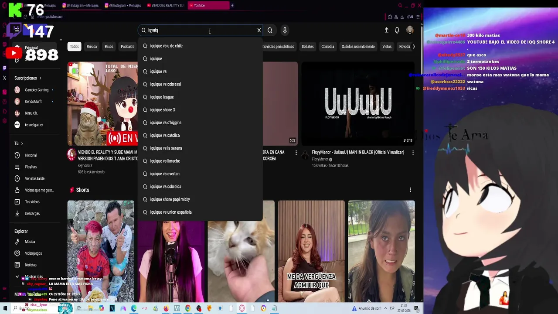Screen dimensions: 558x314
Task: Open a new browser tab
Action: [x=232, y=5]
